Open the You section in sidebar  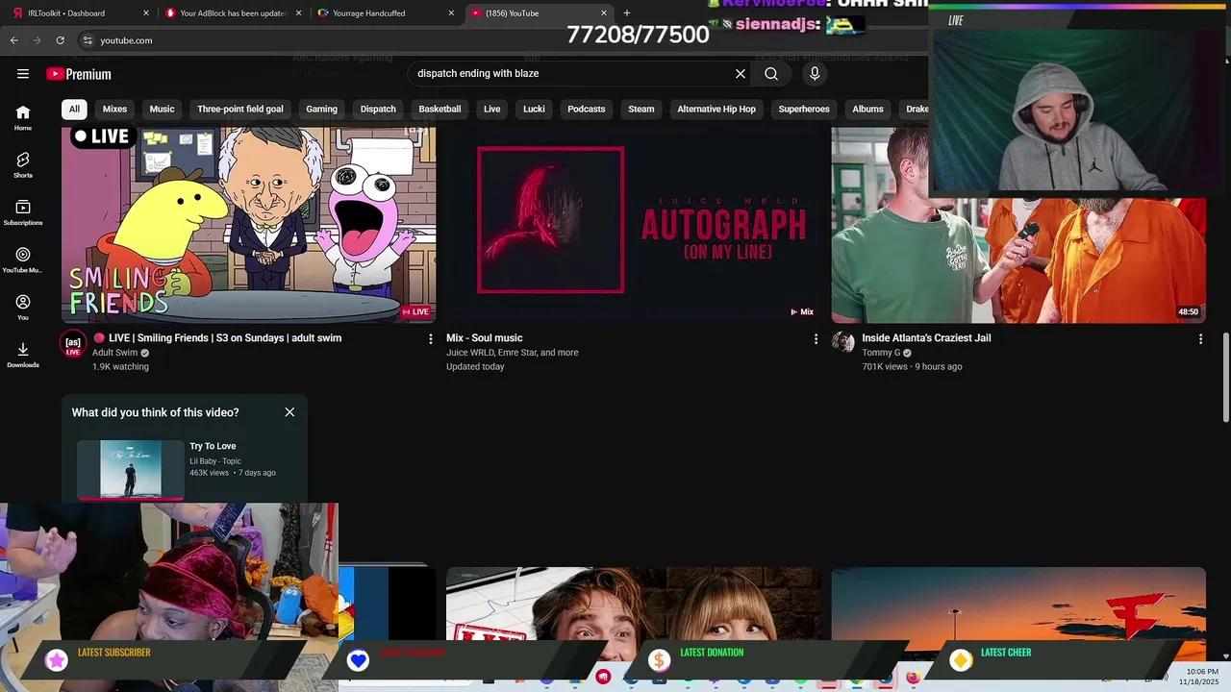(x=23, y=308)
